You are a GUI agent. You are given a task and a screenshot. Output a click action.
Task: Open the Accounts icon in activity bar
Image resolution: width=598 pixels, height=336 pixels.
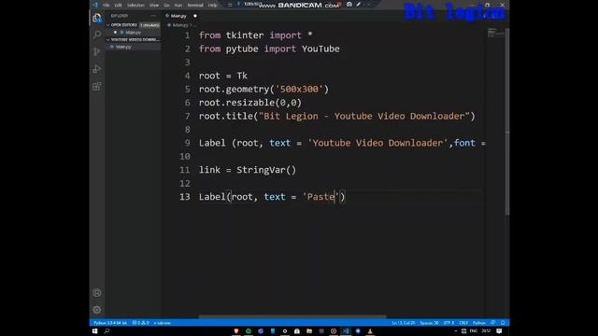pos(97,292)
